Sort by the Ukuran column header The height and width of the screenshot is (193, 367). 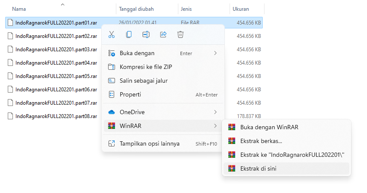(x=241, y=9)
